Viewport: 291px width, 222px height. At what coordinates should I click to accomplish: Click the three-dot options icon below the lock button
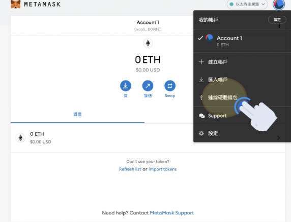pyautogui.click(x=279, y=26)
